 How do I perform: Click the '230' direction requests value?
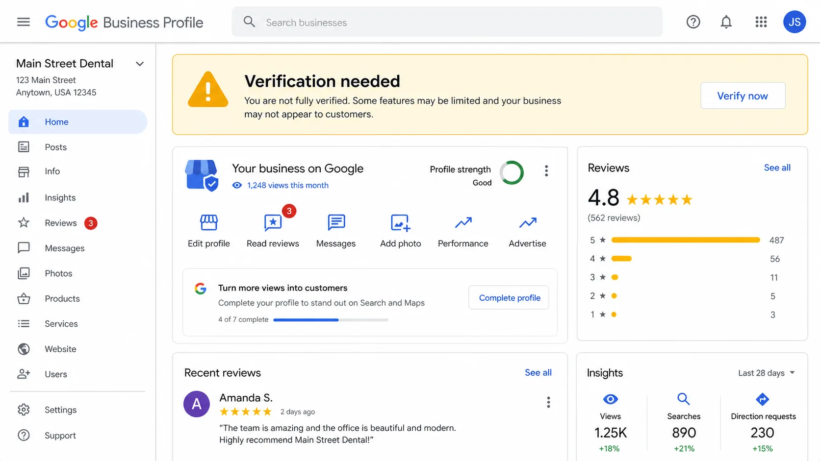[x=762, y=433]
